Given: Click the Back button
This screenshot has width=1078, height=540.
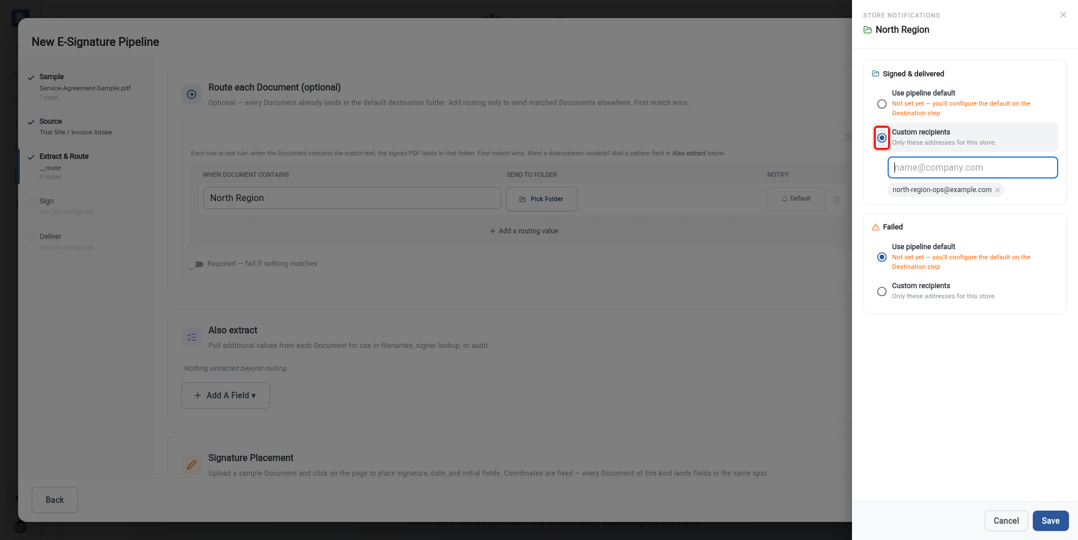Looking at the screenshot, I should [x=55, y=500].
